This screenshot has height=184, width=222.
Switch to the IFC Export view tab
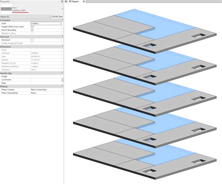click(x=74, y=1)
